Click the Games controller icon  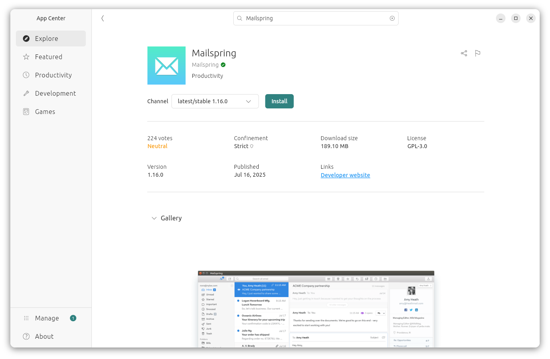[25, 111]
